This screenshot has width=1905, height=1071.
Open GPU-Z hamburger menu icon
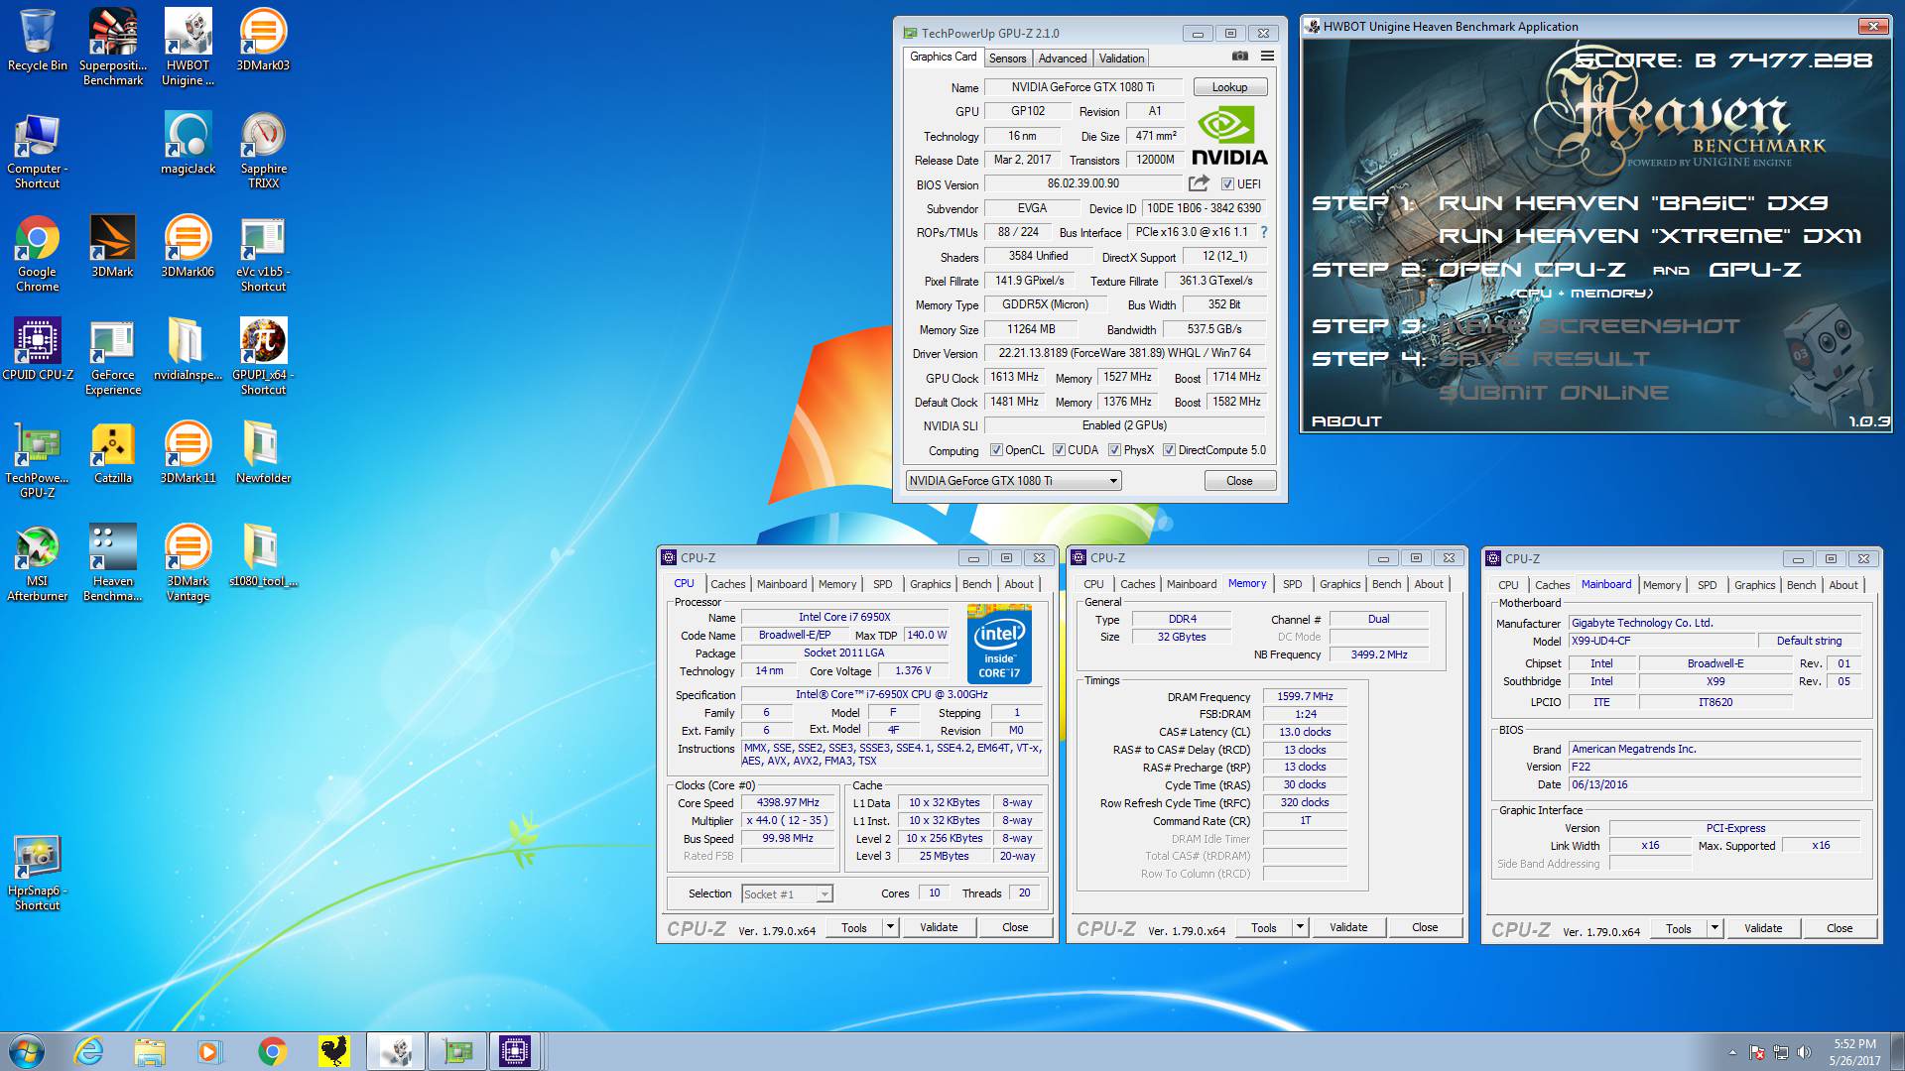(1267, 57)
